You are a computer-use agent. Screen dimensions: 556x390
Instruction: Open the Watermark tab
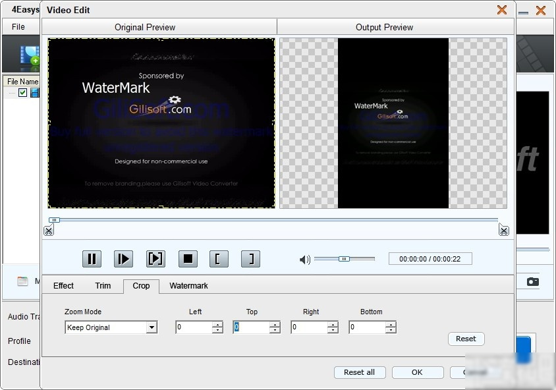tap(188, 286)
